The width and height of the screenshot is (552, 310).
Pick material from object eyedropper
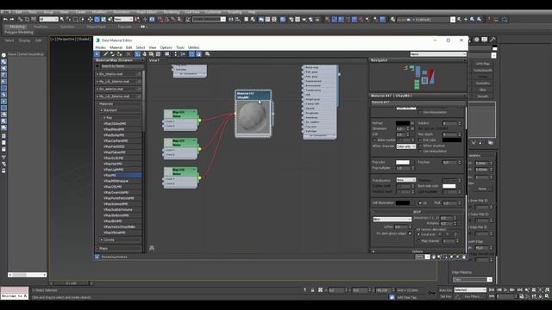(105, 54)
